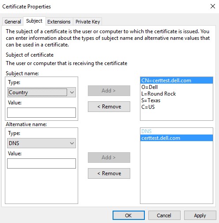Click the Alternative name Add button
Image resolution: width=219 pixels, height=223 pixels.
coord(109,158)
